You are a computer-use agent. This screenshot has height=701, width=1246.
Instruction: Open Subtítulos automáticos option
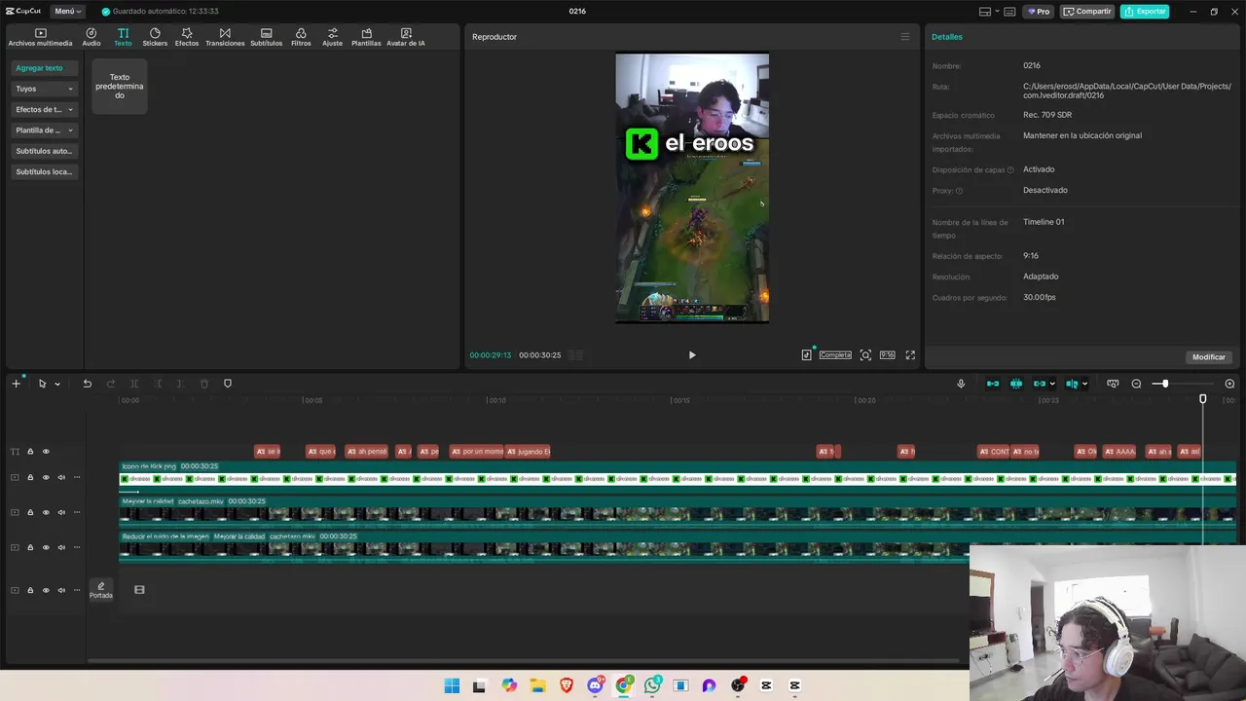45,151
